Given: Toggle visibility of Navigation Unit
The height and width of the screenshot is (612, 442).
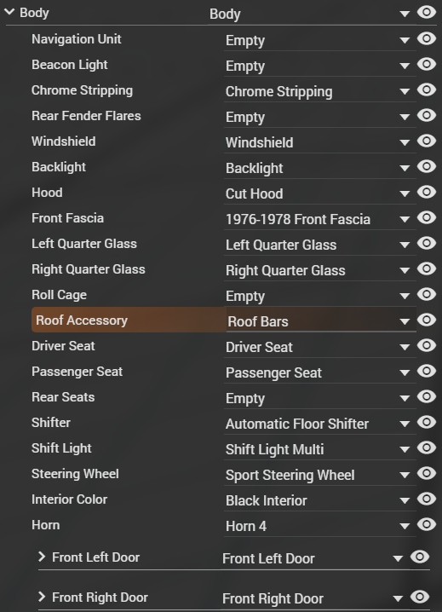Looking at the screenshot, I should tap(426, 38).
